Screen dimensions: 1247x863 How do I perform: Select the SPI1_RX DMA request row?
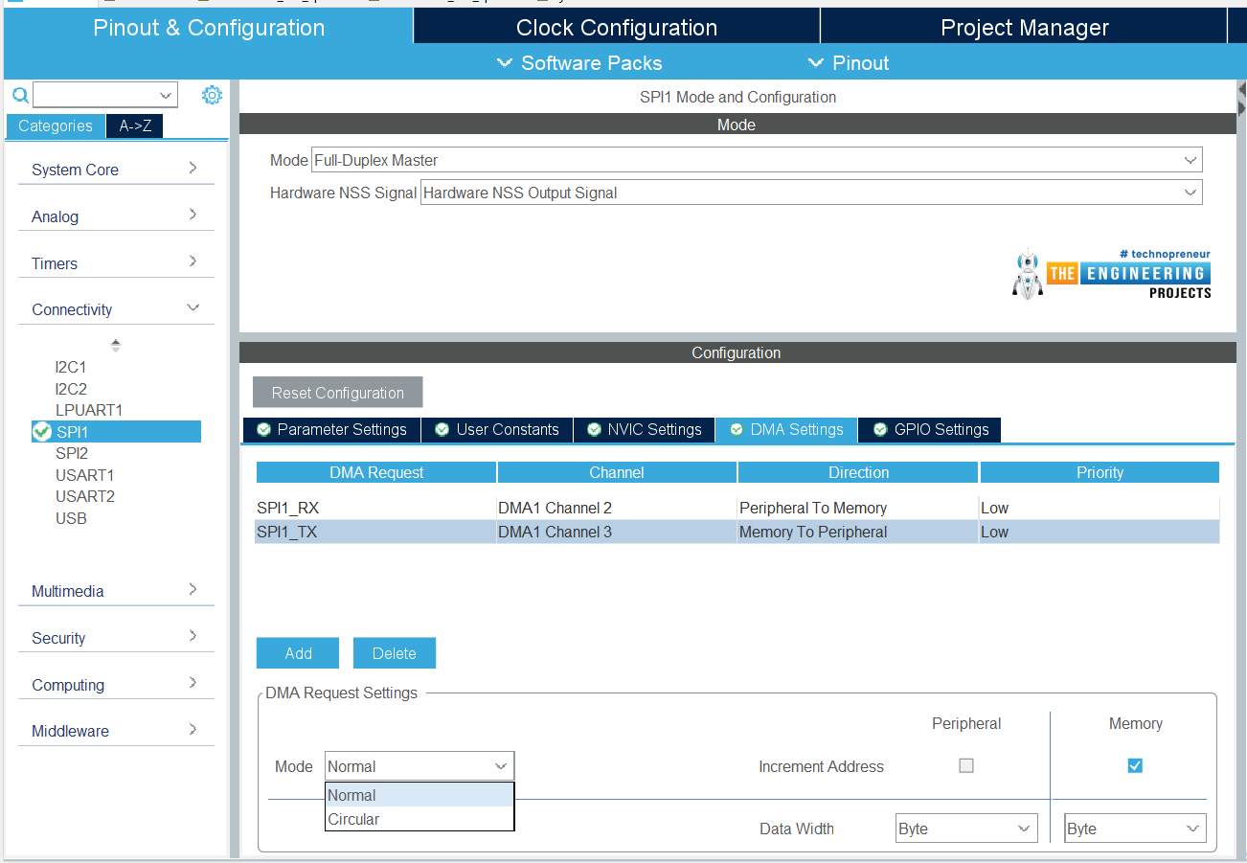click(x=737, y=508)
